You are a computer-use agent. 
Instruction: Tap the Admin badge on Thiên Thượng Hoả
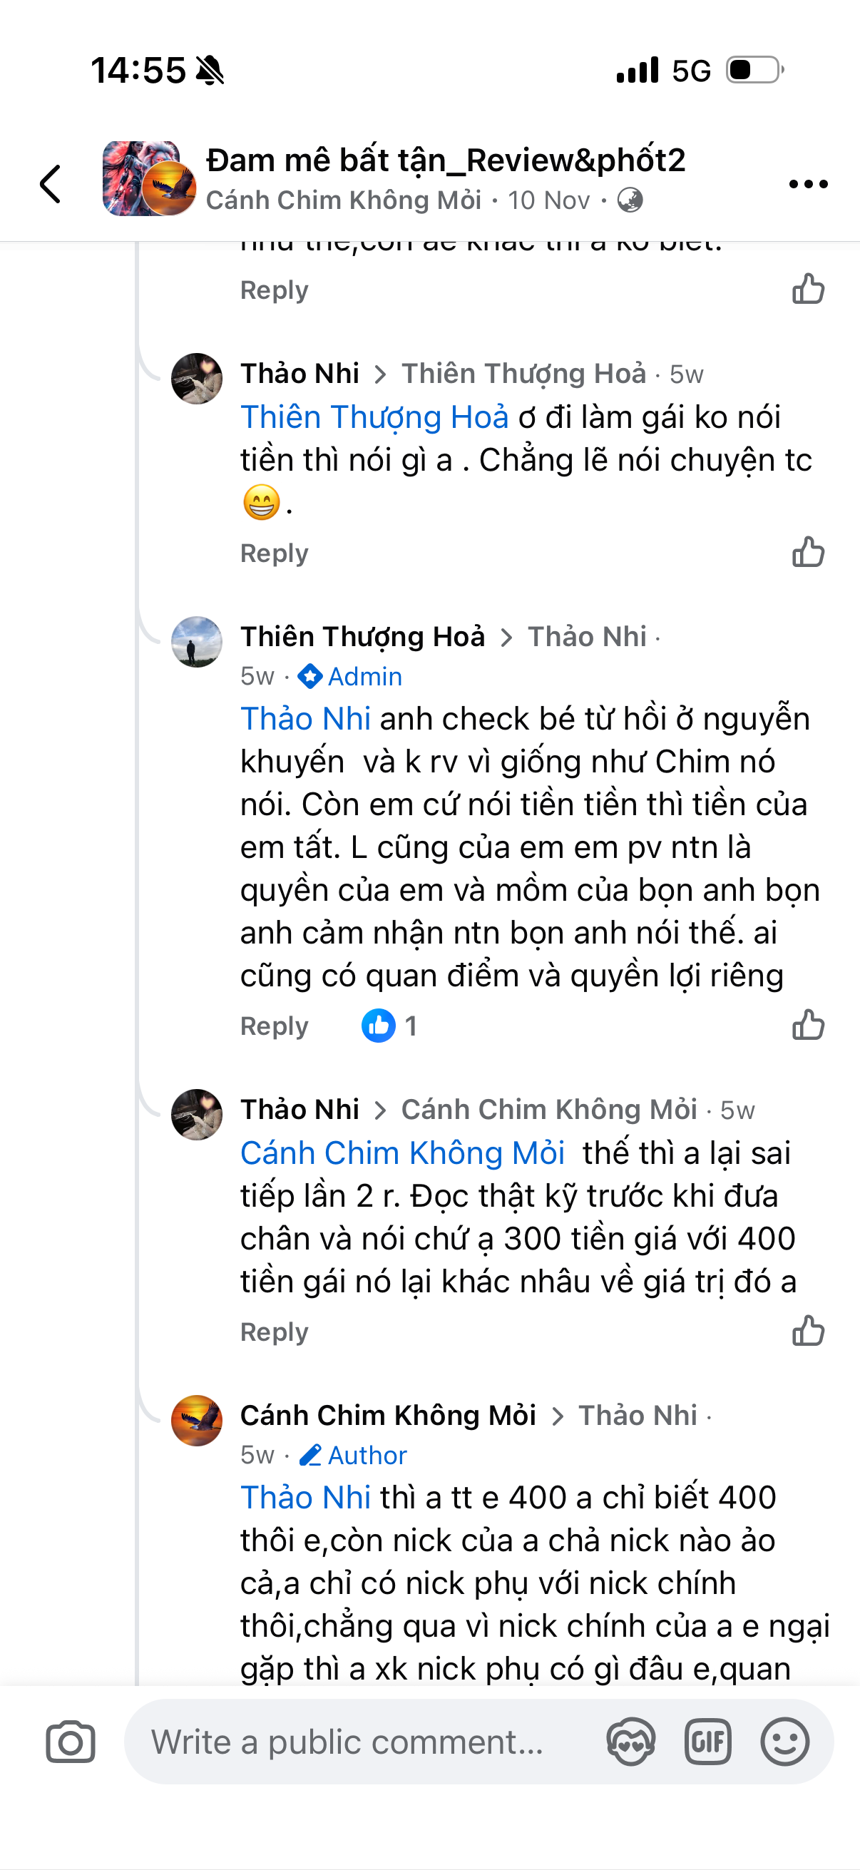pyautogui.click(x=351, y=677)
